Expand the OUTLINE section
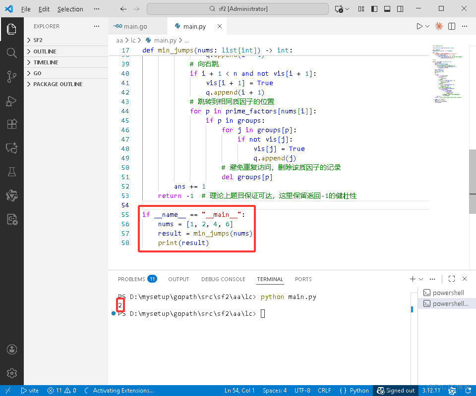This screenshot has width=476, height=396. coord(66,51)
